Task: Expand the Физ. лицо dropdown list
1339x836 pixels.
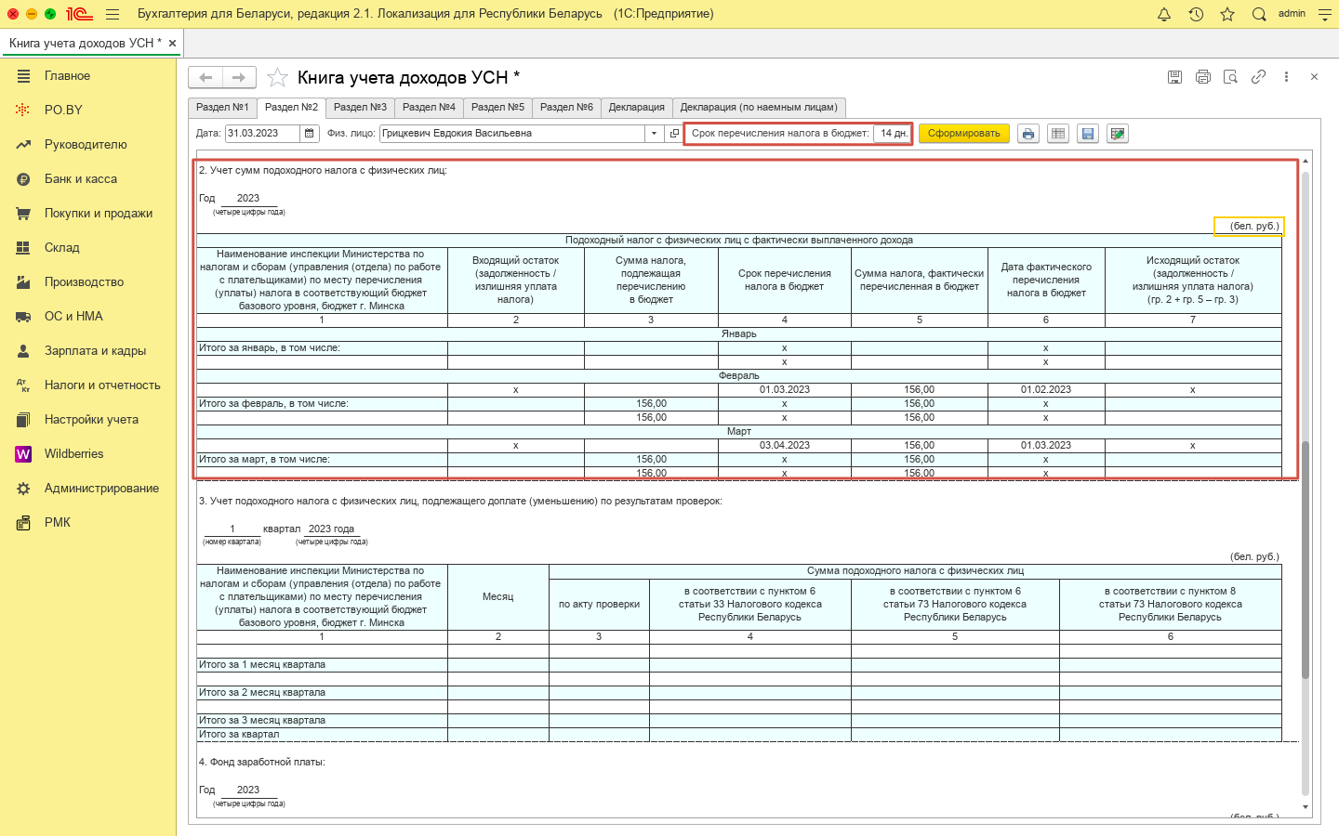Action: [x=654, y=134]
